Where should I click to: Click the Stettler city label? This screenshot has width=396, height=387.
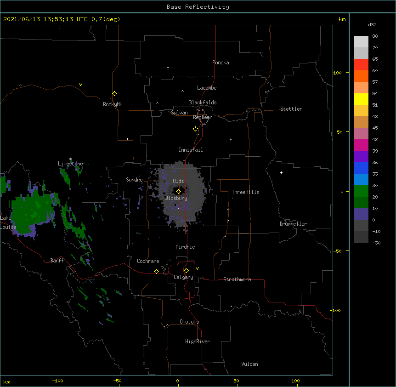291,109
